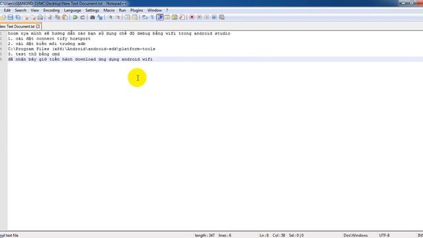423x238 pixels.
Task: Click the highlighted line ending 'android wifi'
Action: [80, 59]
